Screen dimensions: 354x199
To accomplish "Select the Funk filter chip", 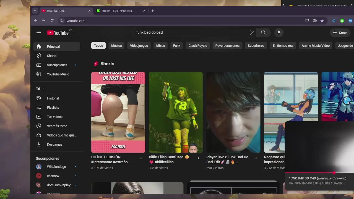I will click(177, 46).
